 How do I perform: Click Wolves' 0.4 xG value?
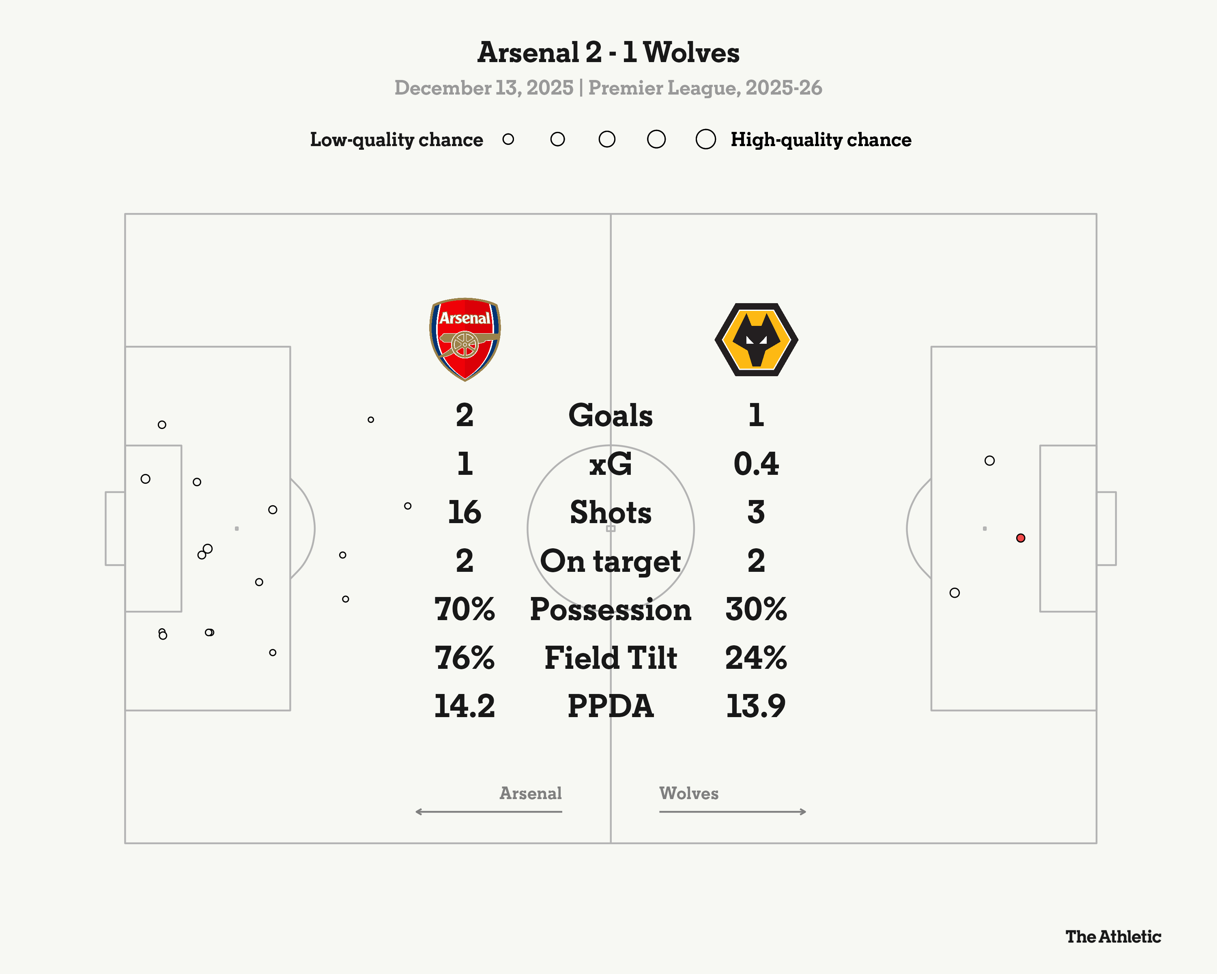tap(756, 464)
